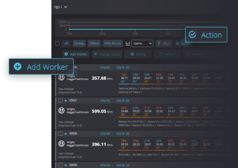Open the Name sort dropdown

[142, 44]
